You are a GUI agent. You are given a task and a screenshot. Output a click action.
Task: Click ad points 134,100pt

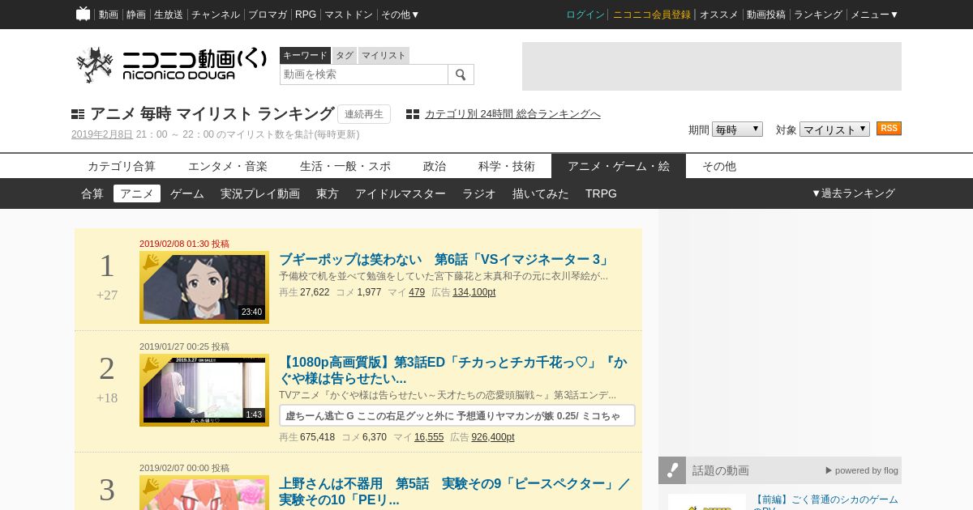coord(474,292)
